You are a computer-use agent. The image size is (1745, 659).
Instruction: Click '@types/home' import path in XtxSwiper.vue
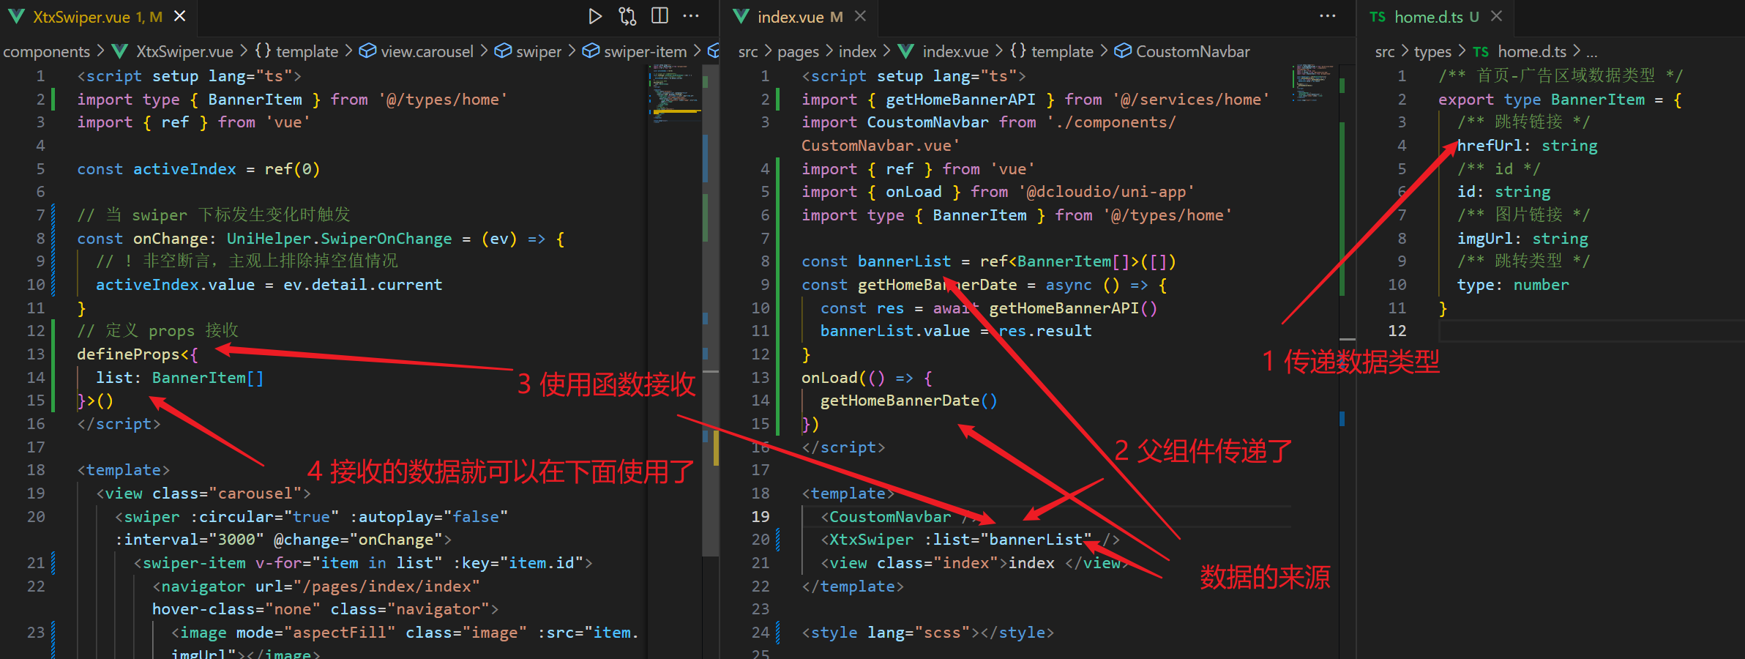(x=443, y=100)
